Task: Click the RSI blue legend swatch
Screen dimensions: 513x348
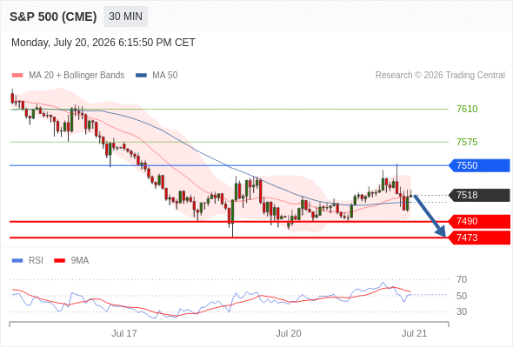Action: click(17, 261)
